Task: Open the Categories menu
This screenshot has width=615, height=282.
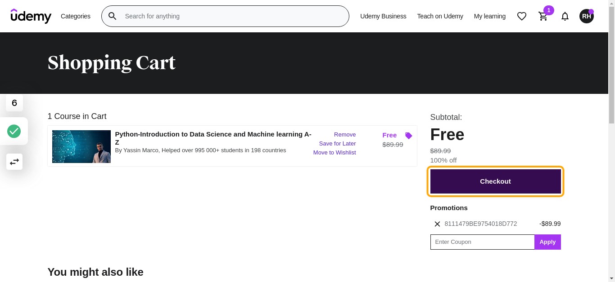Action: (x=76, y=16)
